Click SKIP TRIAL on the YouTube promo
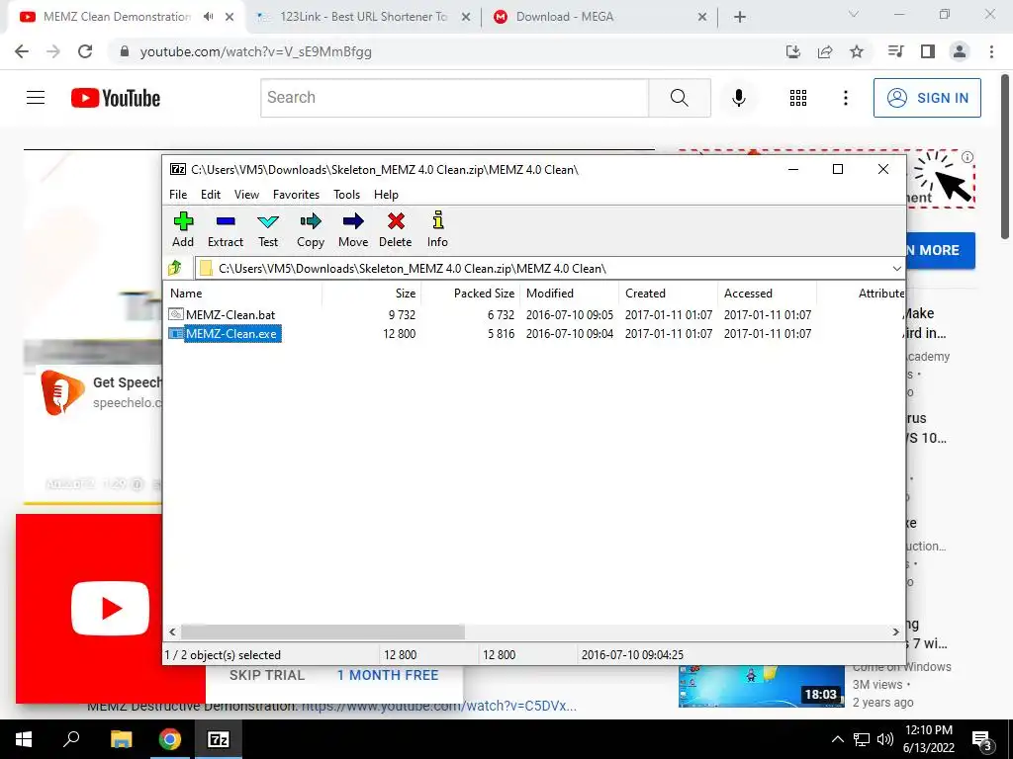This screenshot has height=759, width=1013. 267,675
